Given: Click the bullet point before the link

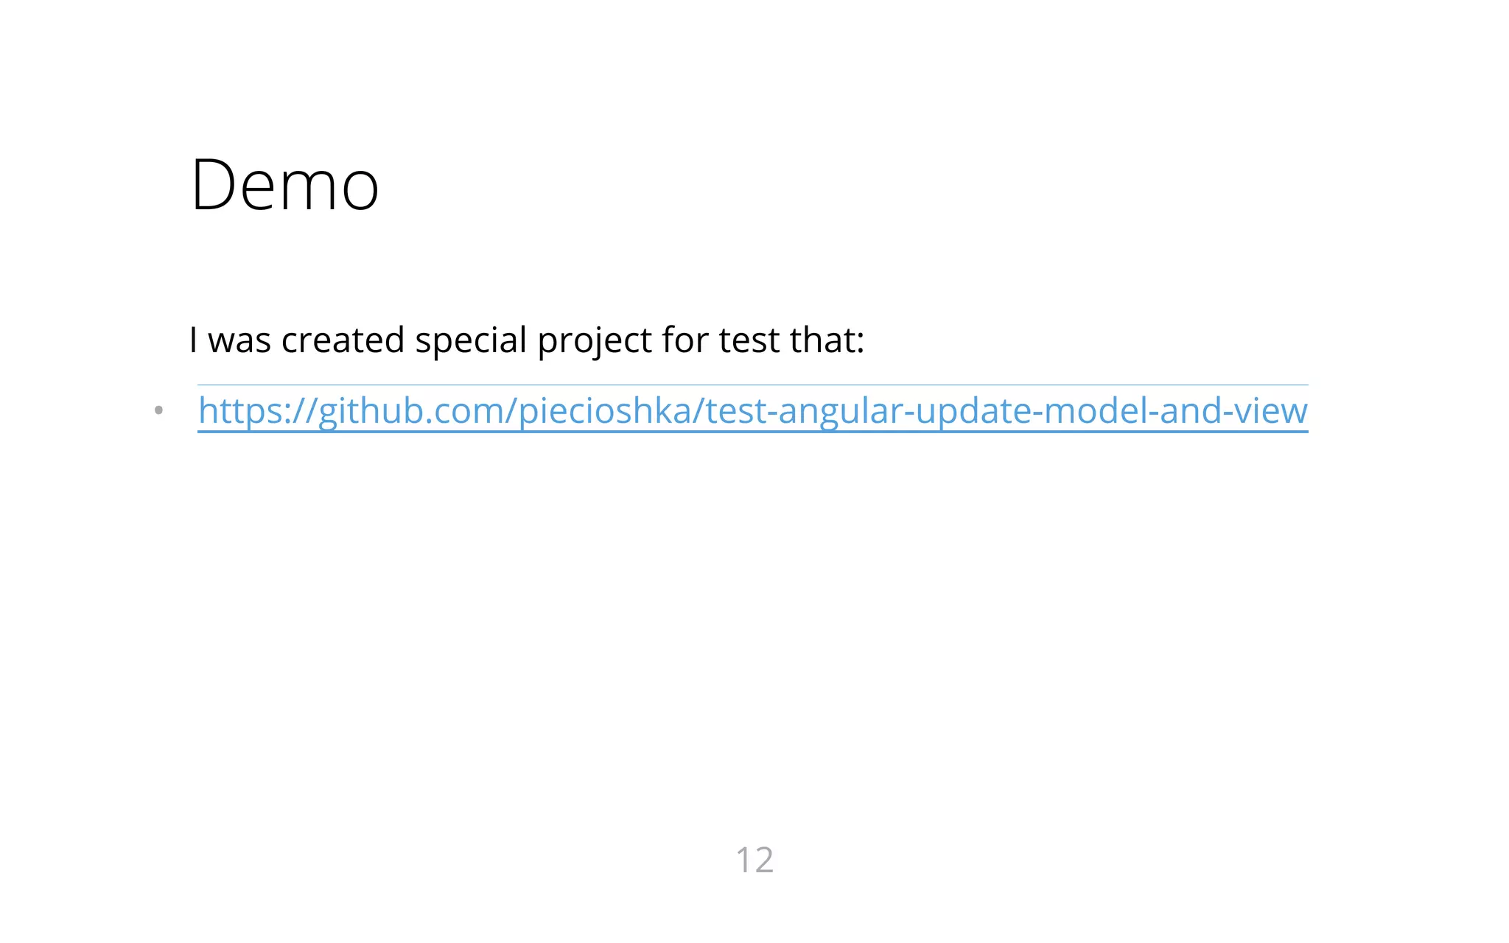Looking at the screenshot, I should 158,410.
